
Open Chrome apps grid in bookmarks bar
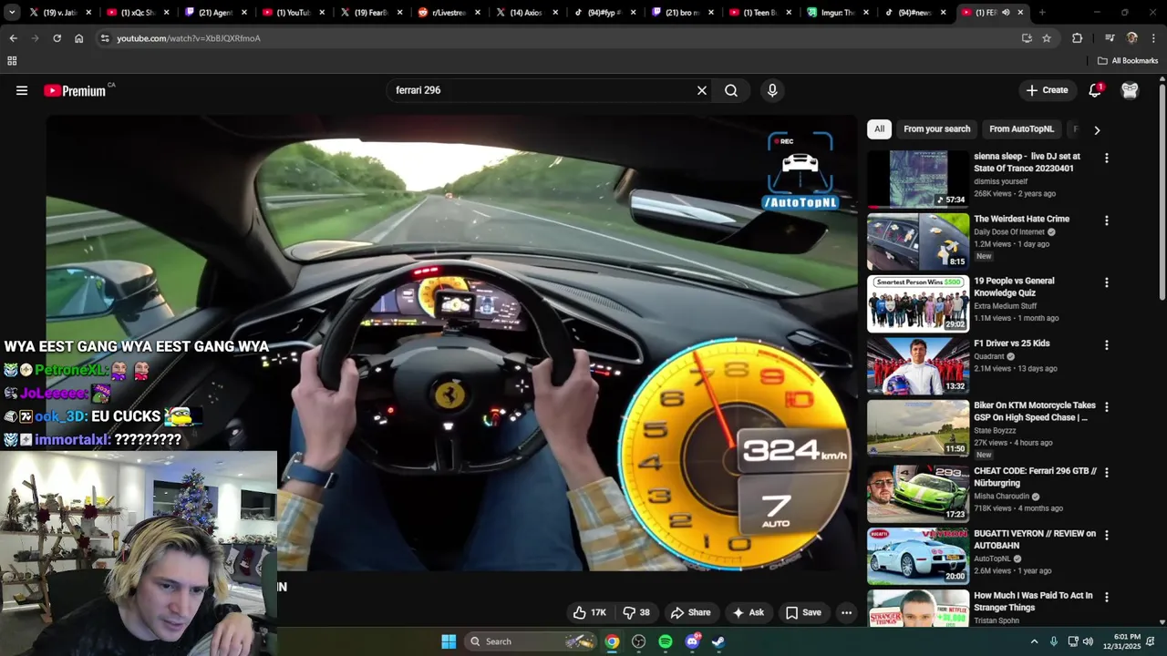(x=12, y=61)
